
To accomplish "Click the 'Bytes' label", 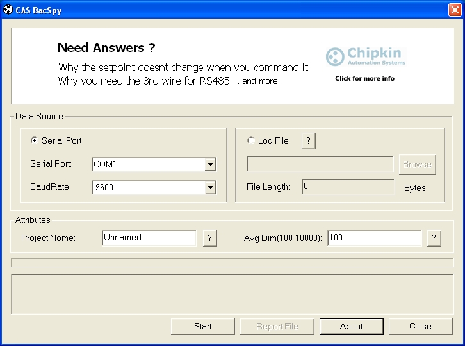I will click(415, 188).
